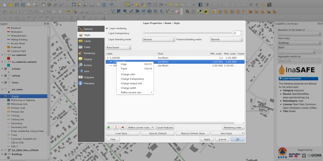Click the Save project floppy icon
This screenshot has height=161, width=323.
coord(17,5)
